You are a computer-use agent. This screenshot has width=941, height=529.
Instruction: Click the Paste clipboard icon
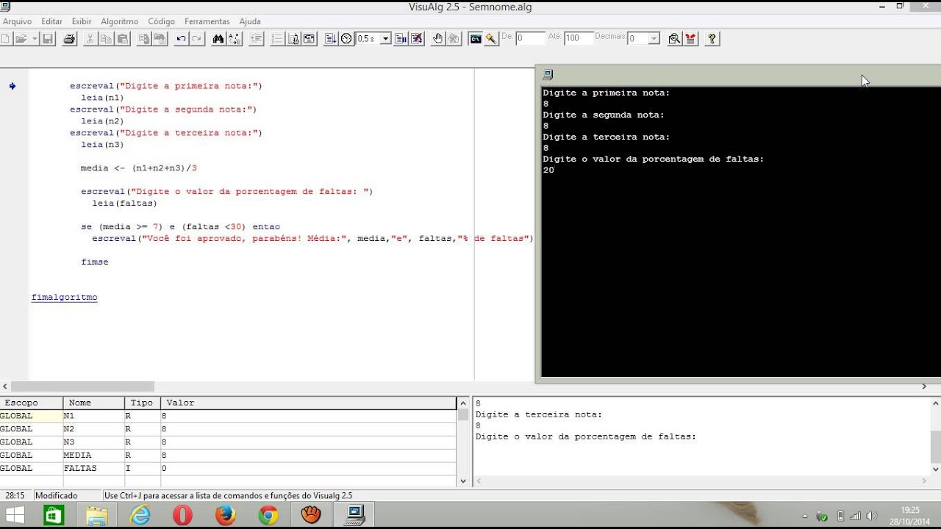(123, 38)
